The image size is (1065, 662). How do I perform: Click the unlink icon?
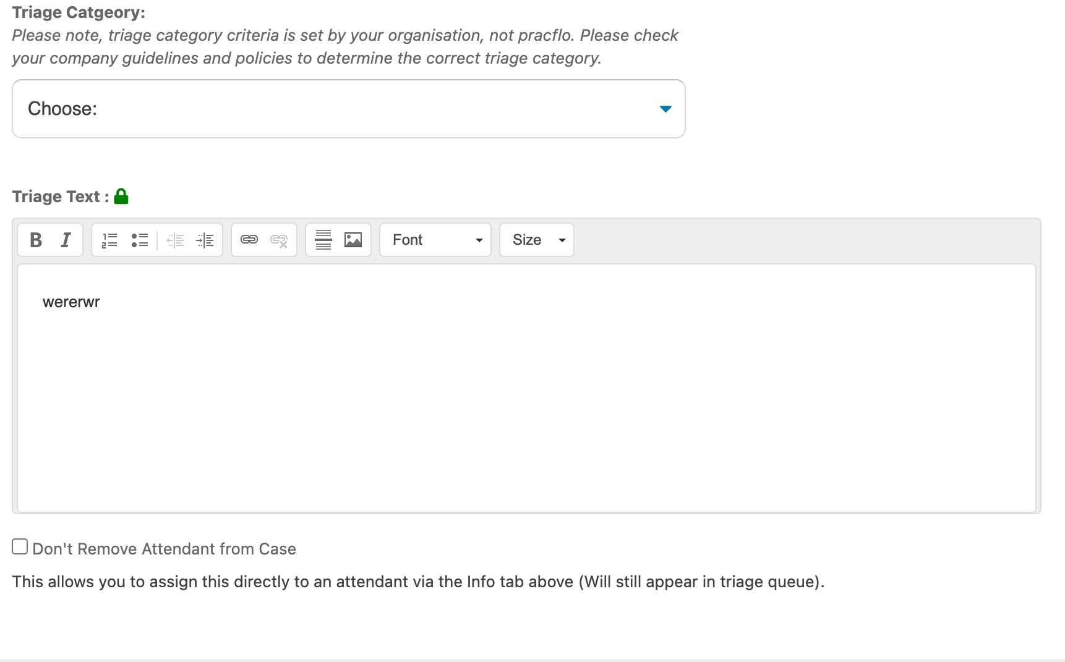tap(279, 240)
